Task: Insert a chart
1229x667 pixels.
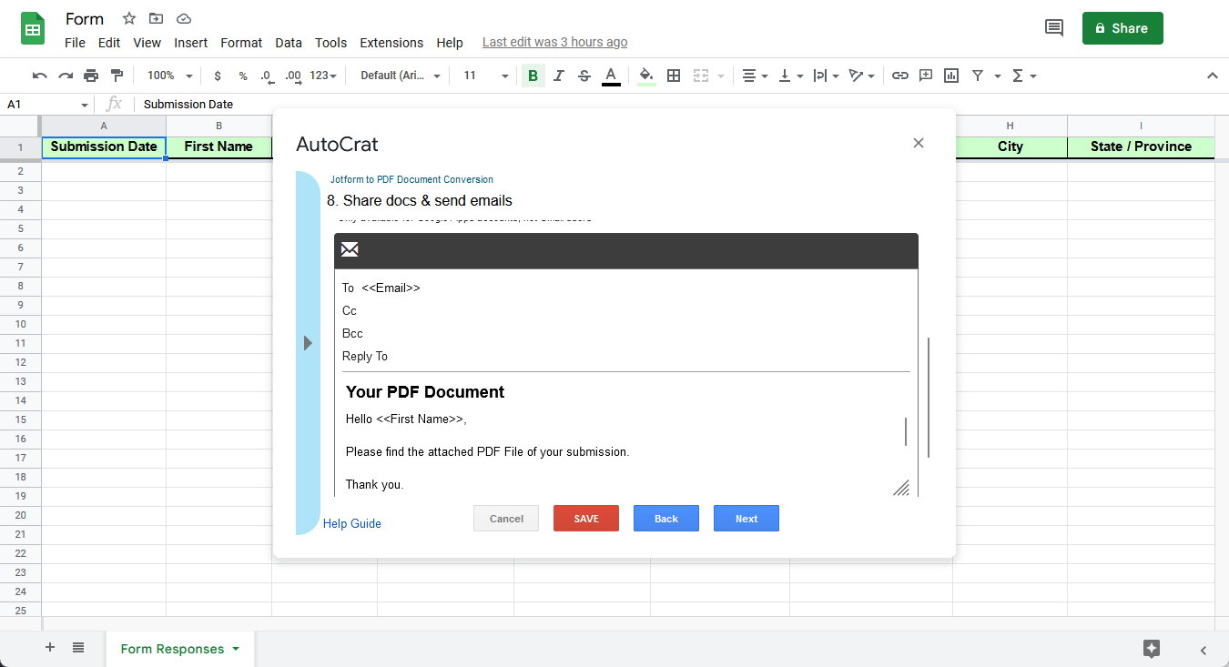Action: coord(951,76)
